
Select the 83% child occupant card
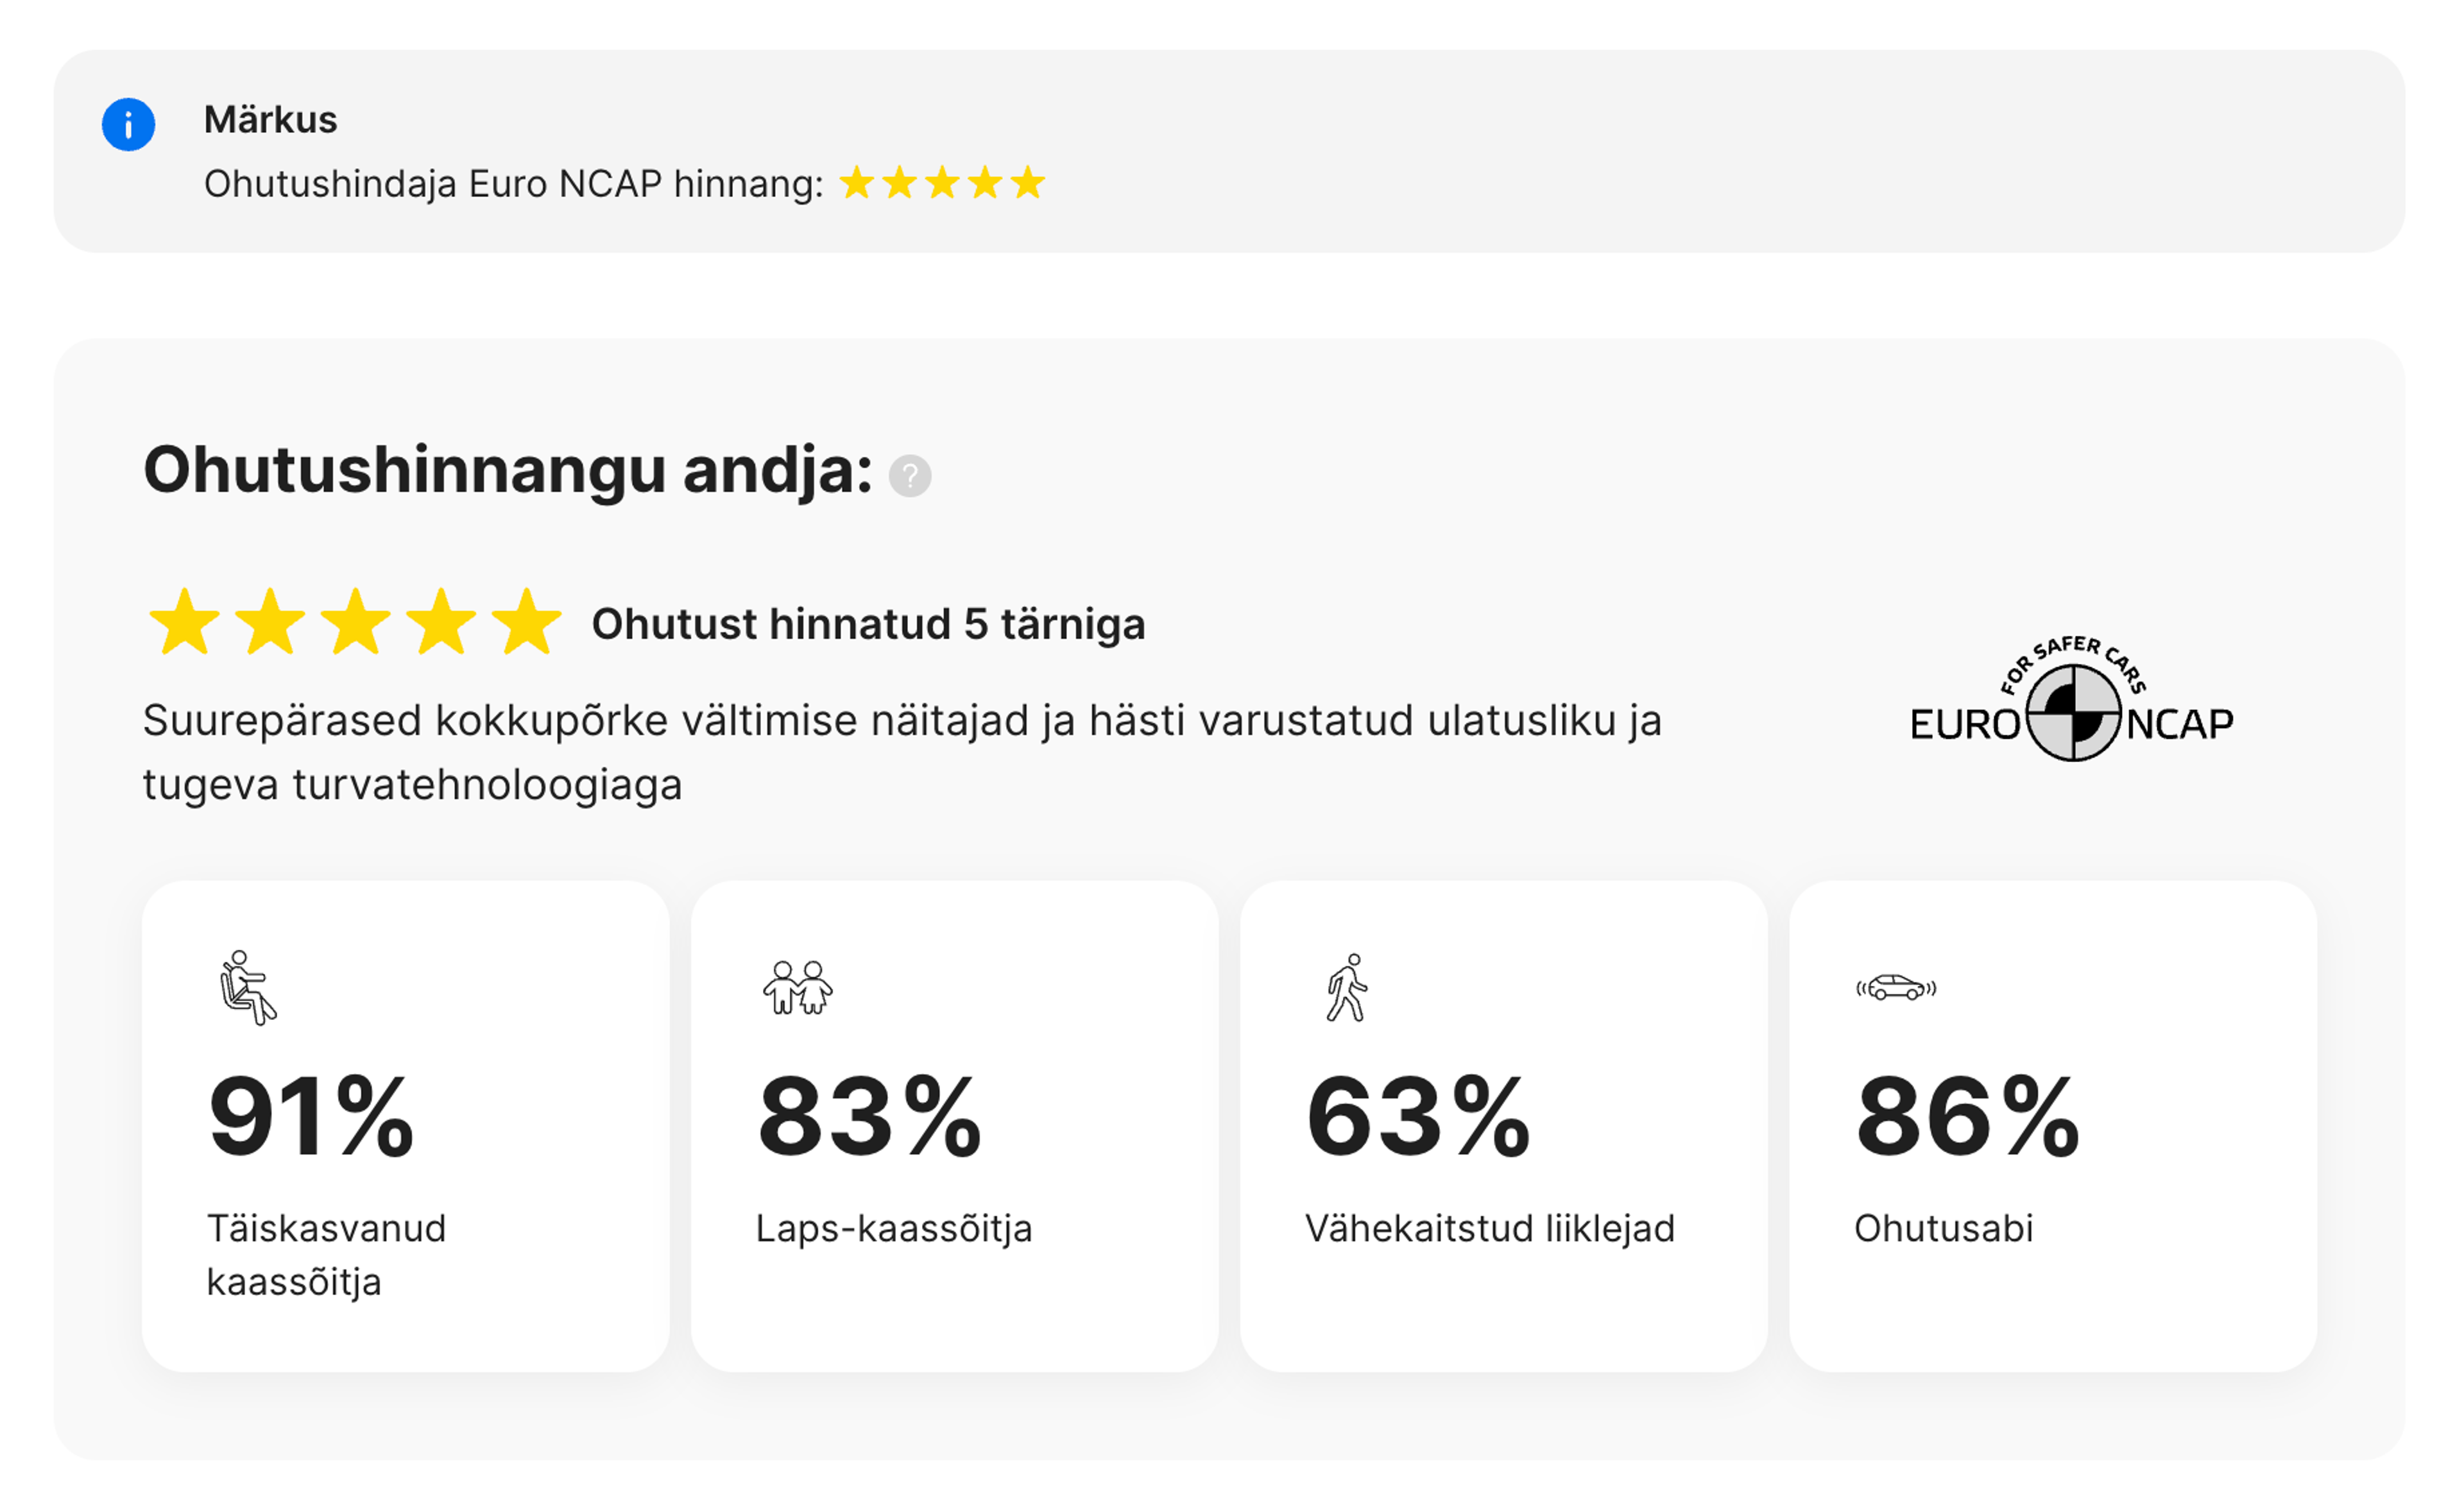[x=954, y=1125]
